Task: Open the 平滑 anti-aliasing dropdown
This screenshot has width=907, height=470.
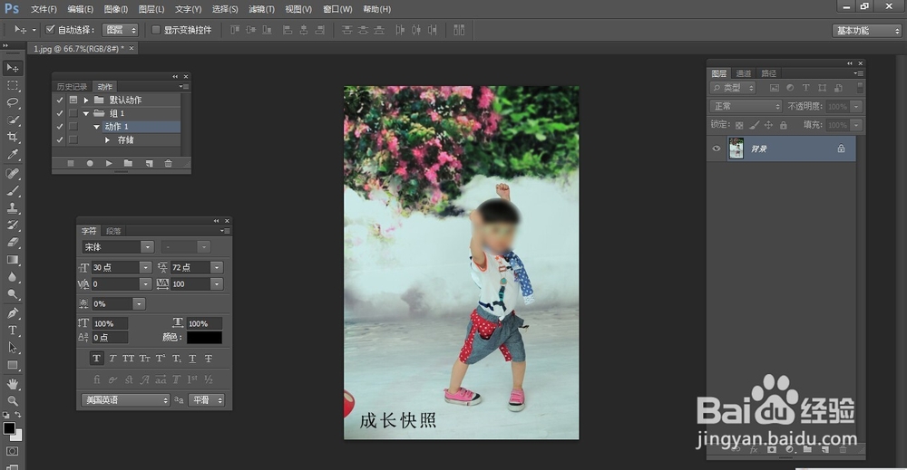Action: pyautogui.click(x=207, y=400)
